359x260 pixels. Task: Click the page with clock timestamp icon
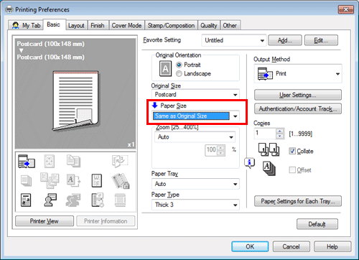pyautogui.click(x=98, y=200)
